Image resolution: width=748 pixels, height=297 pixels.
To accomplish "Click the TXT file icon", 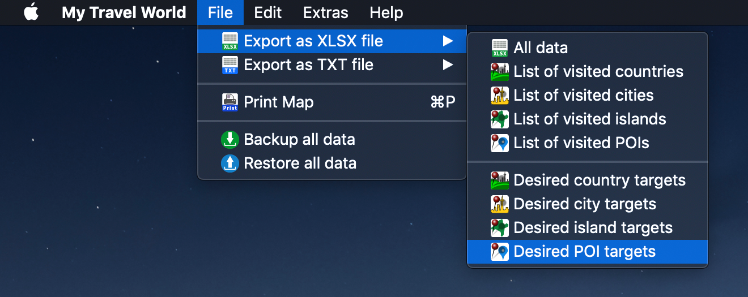I will coord(230,65).
